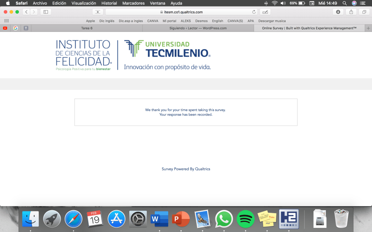Open the Safari downloads list
The height and width of the screenshot is (232, 372).
pos(338,12)
